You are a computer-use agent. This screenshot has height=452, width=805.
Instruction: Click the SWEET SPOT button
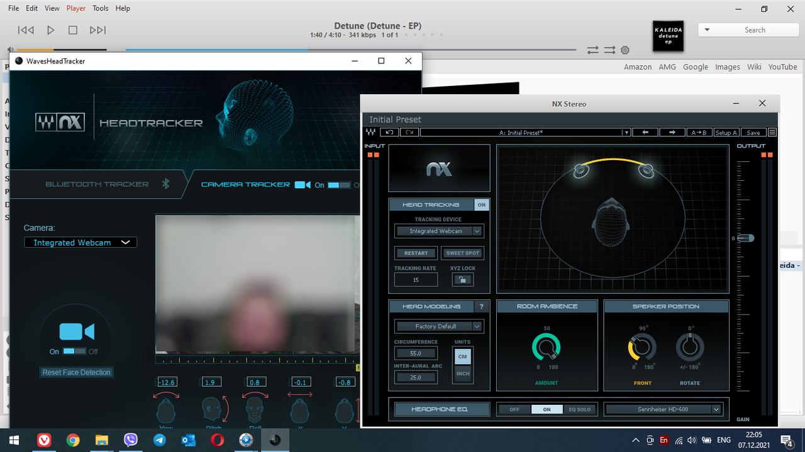click(x=462, y=253)
